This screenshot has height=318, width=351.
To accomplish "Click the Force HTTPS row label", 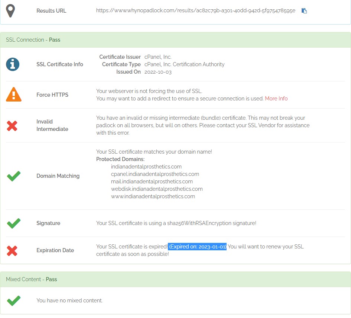I will 52,95.
